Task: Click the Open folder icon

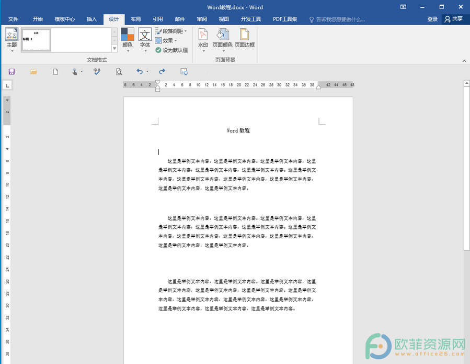Action: [x=33, y=71]
